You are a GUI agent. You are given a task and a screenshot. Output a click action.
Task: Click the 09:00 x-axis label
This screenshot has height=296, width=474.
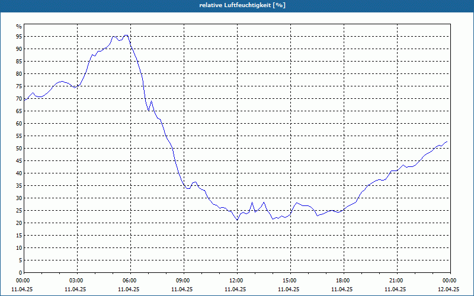[182, 281]
